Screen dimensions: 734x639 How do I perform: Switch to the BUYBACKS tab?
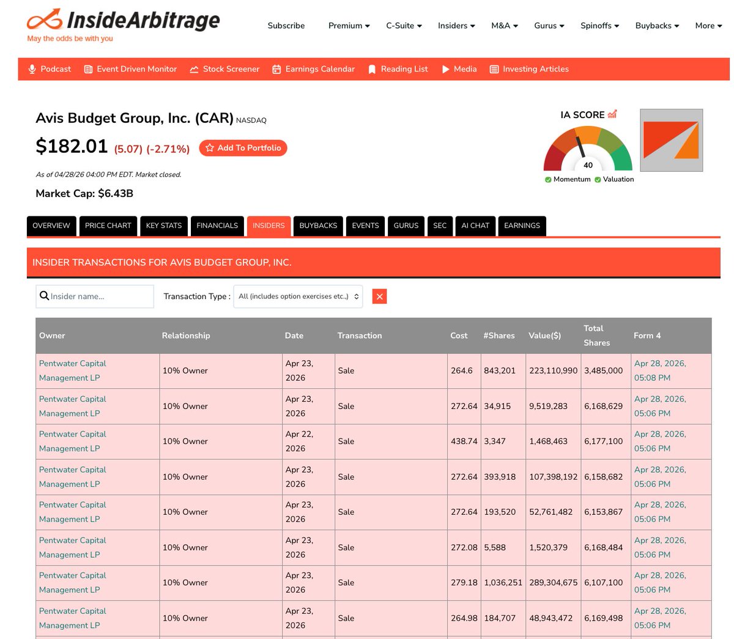coord(318,226)
